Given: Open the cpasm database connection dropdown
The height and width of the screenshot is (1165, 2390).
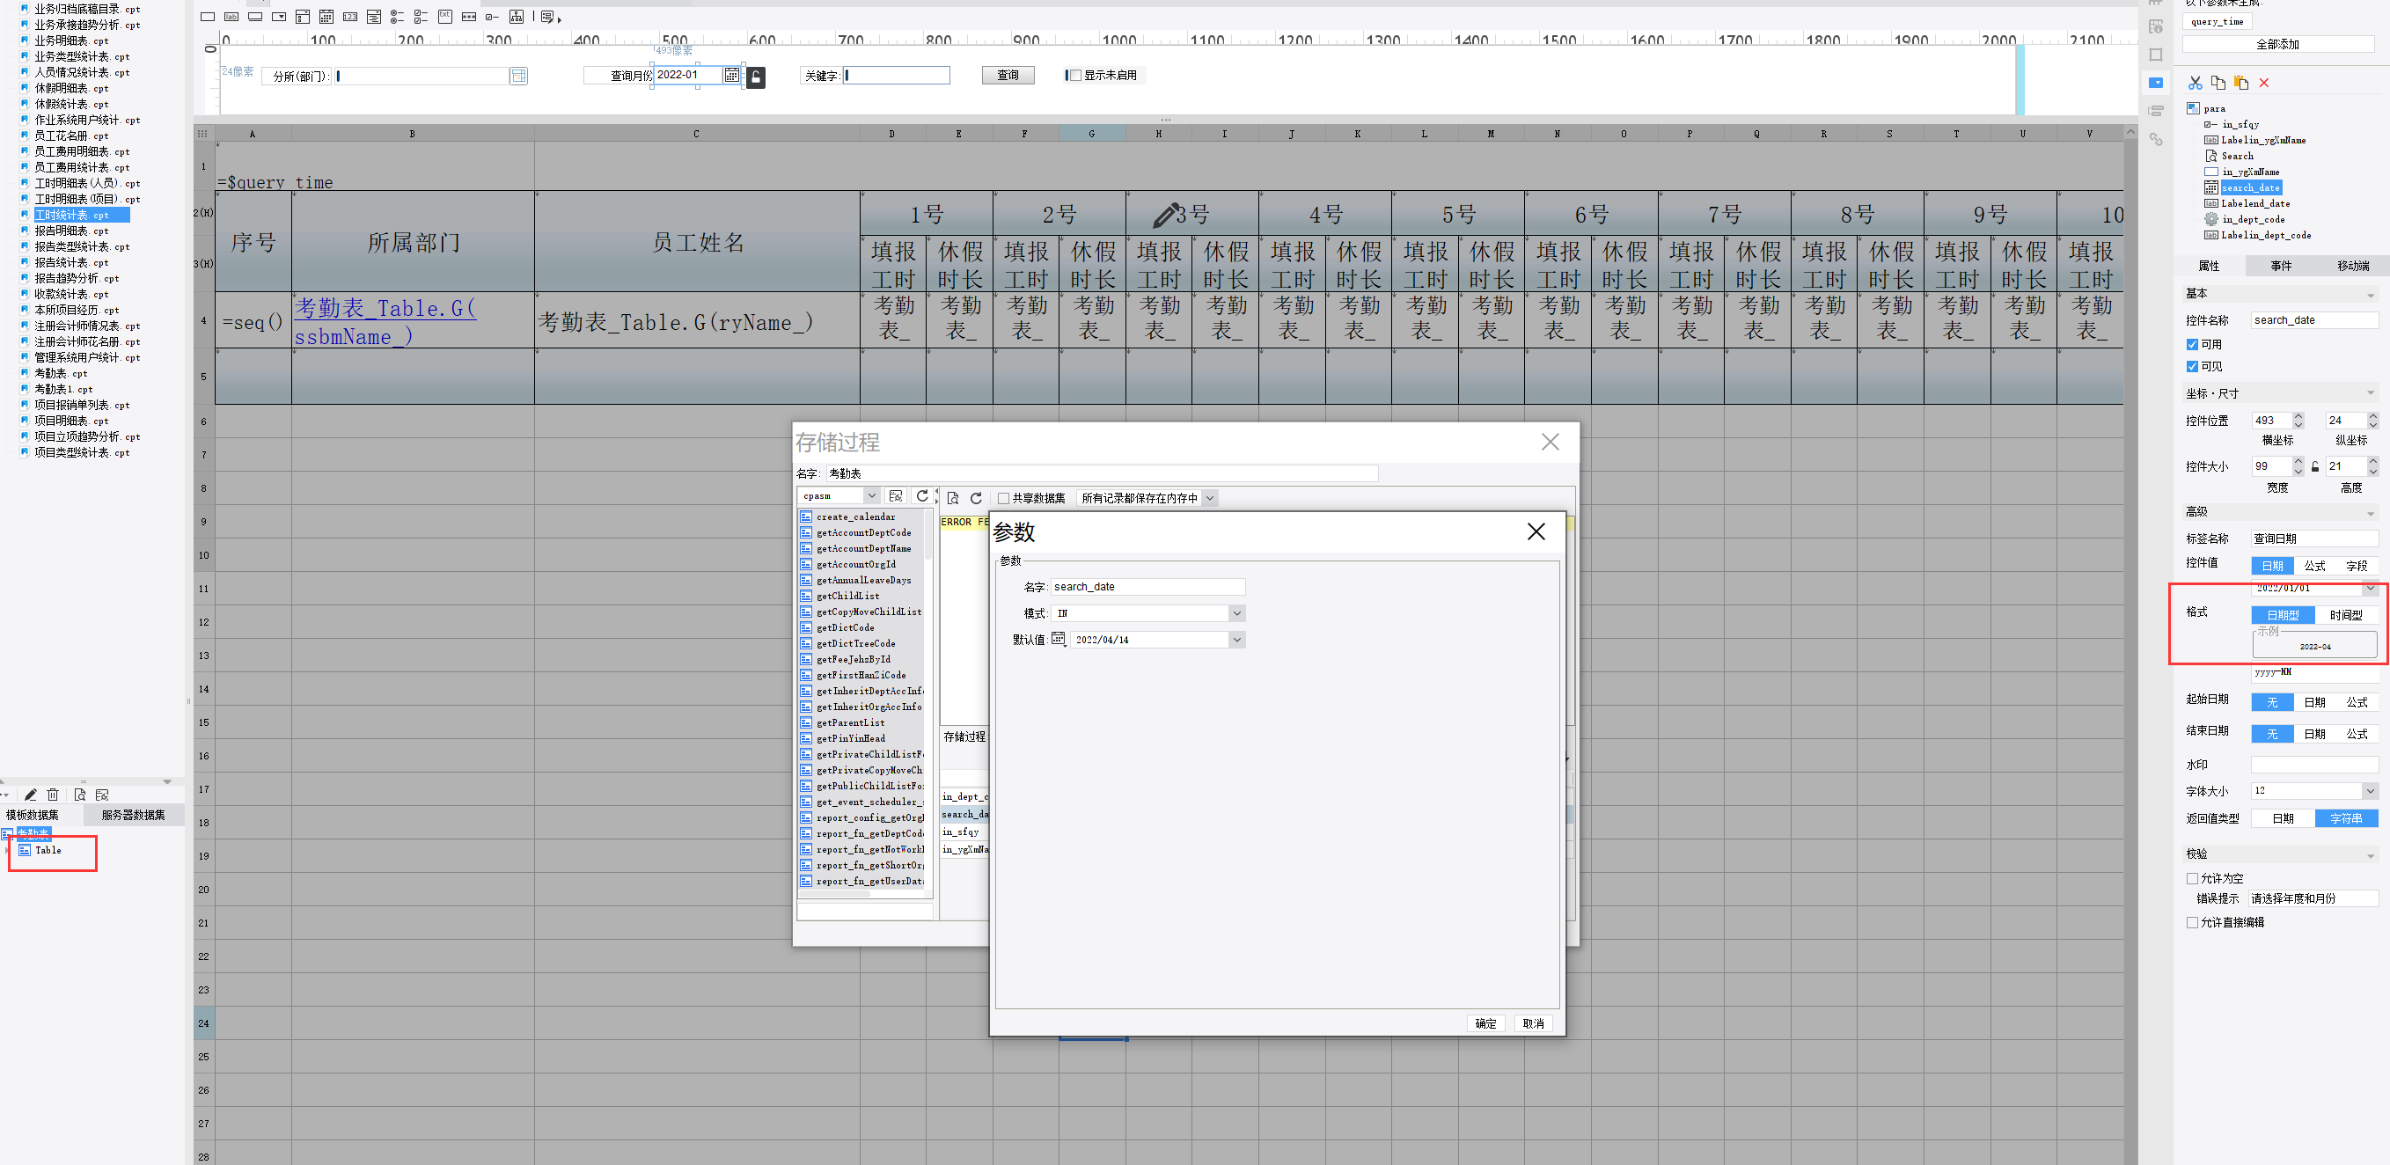Looking at the screenshot, I should [x=870, y=495].
